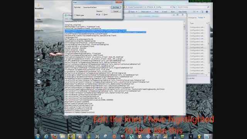Screen dimensions: 247x139
Task: Click the File menu in Notepad
Action: pyautogui.click(x=66, y=19)
